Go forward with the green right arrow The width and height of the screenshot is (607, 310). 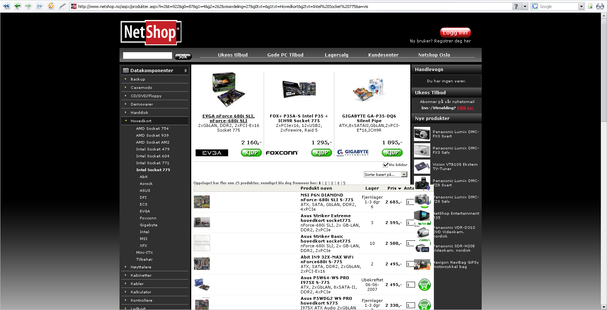tap(28, 6)
